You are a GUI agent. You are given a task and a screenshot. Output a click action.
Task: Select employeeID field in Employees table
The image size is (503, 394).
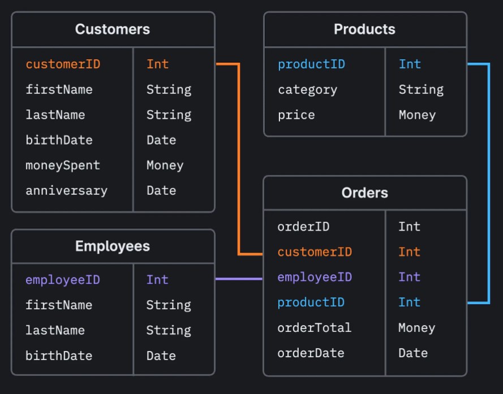(63, 280)
